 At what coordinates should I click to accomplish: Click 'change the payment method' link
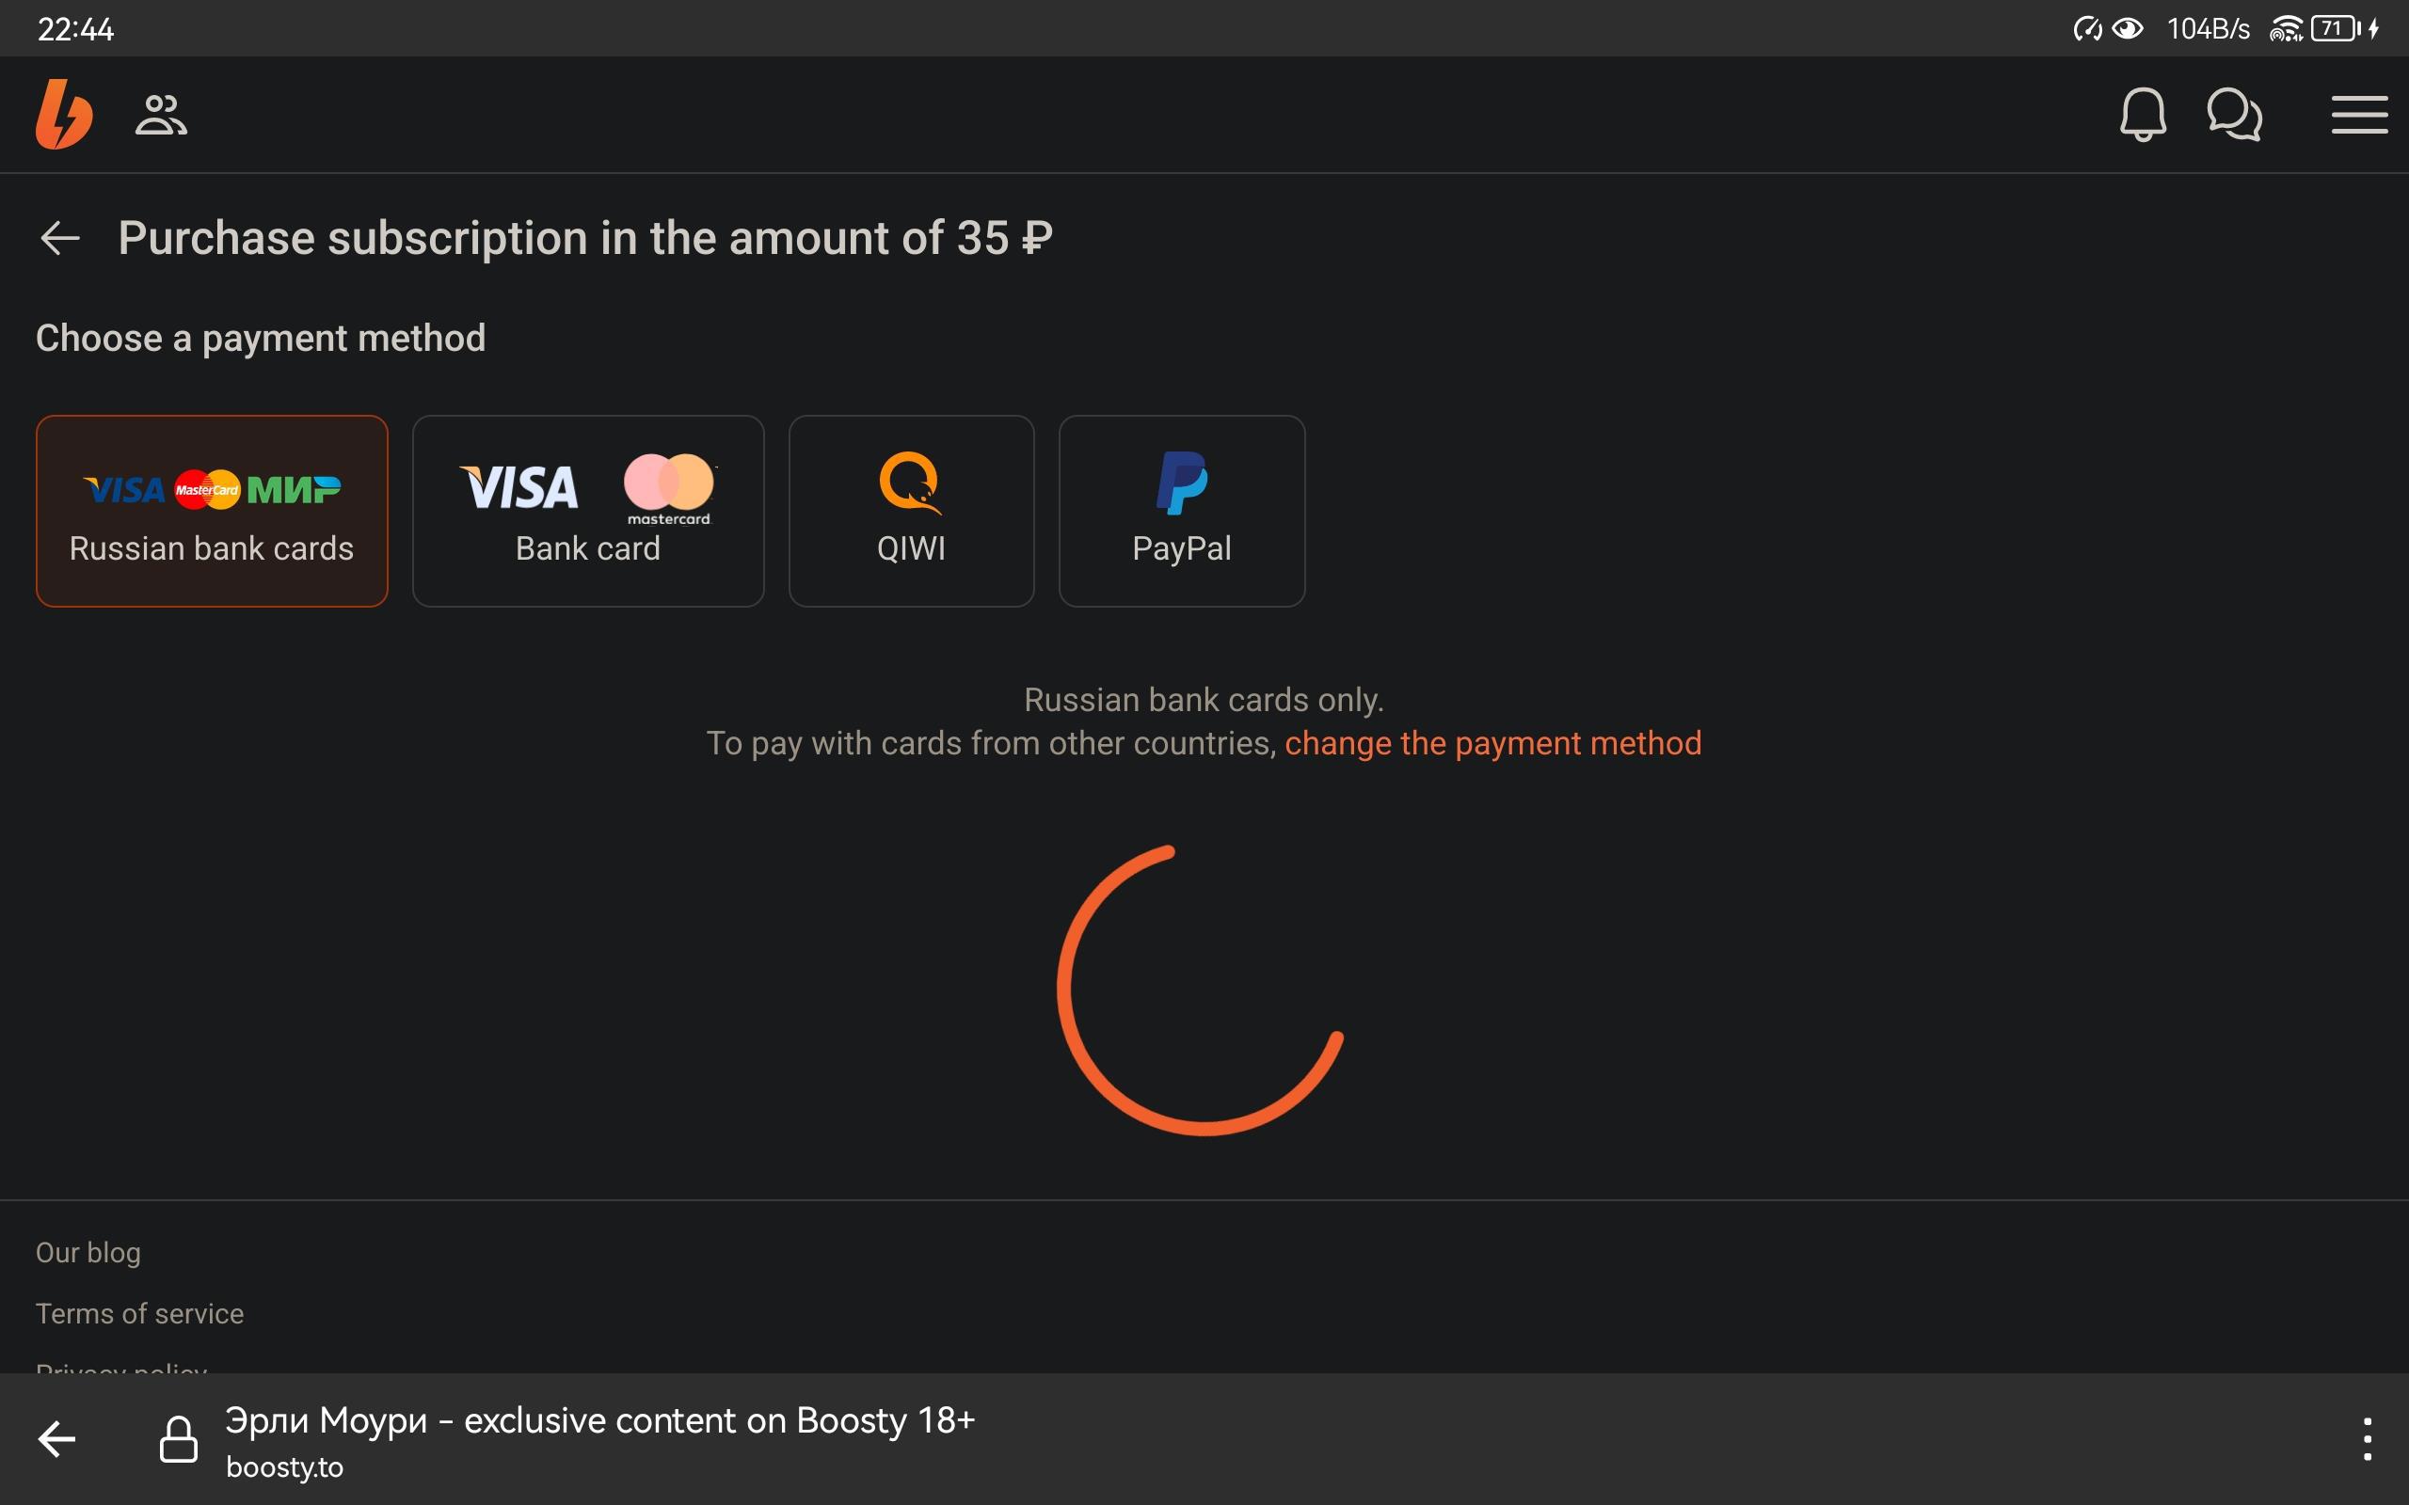[x=1492, y=743]
